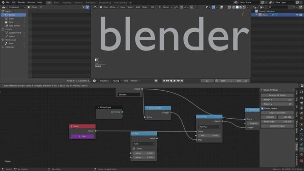Open viewport shading options dropdown arrow

247,7
